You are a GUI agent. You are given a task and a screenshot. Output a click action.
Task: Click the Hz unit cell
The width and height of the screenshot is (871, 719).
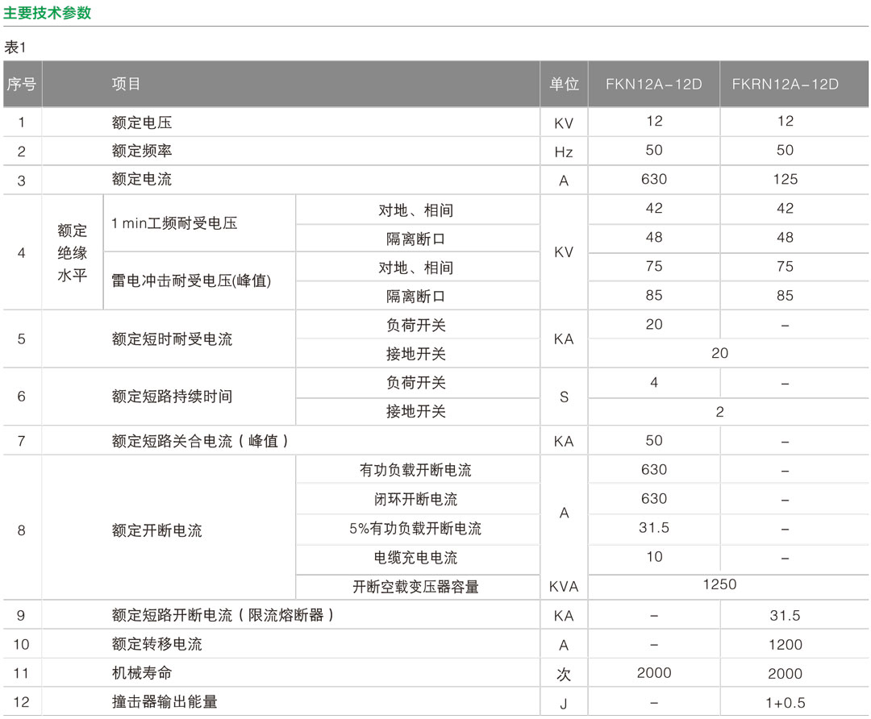564,152
